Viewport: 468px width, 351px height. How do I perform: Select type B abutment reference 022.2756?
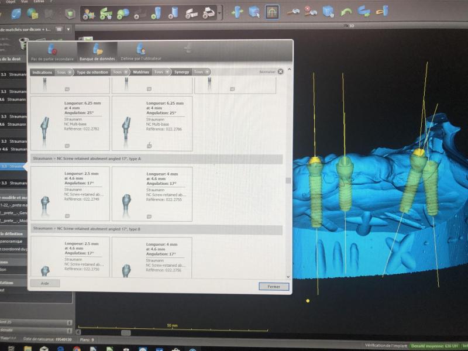152,257
